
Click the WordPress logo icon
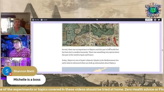[x=33, y=20]
